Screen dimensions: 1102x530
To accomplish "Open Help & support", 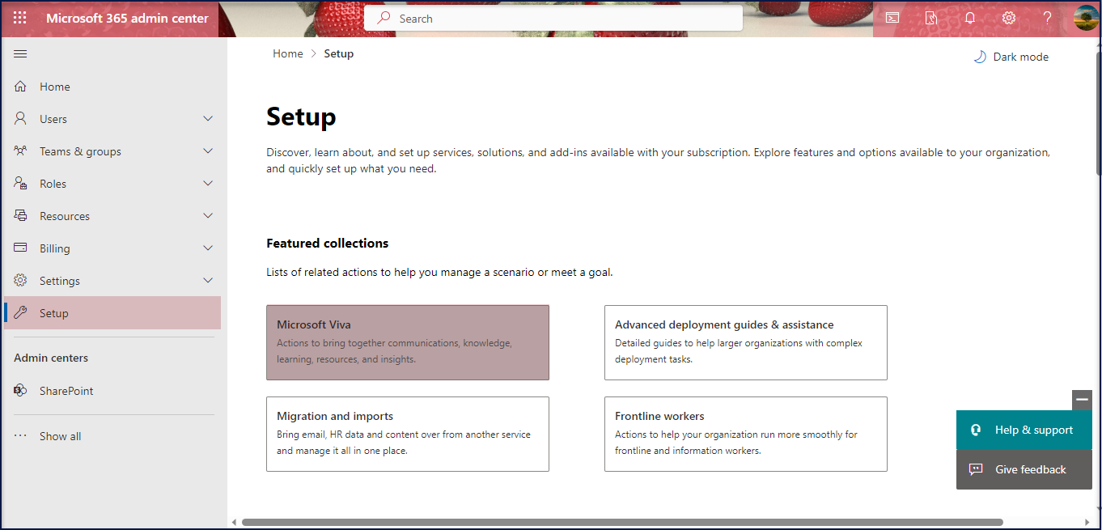I will click(1024, 430).
